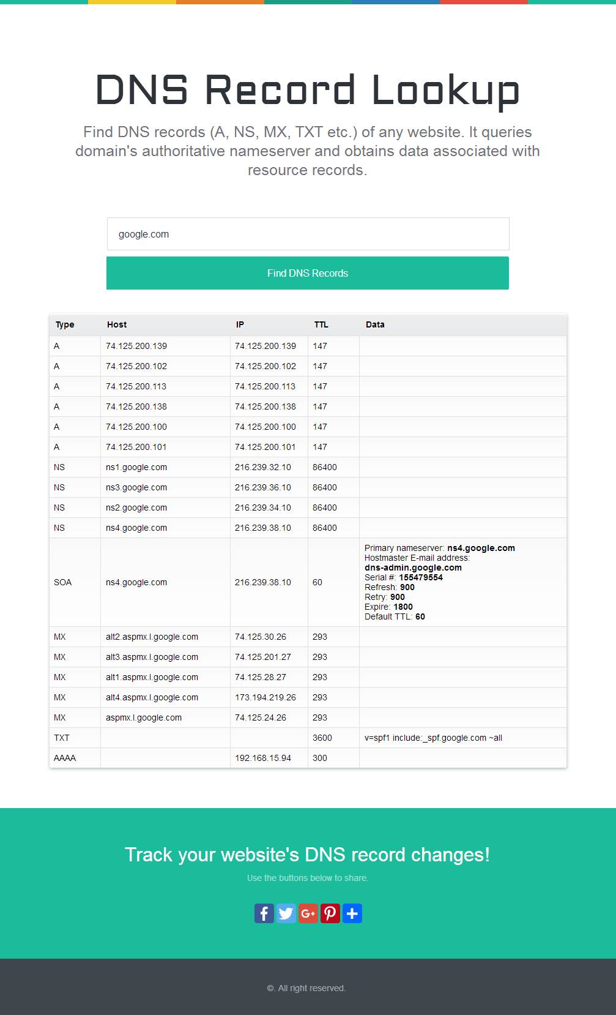Share on Pinterest icon
This screenshot has height=1015, width=616.
click(x=330, y=913)
